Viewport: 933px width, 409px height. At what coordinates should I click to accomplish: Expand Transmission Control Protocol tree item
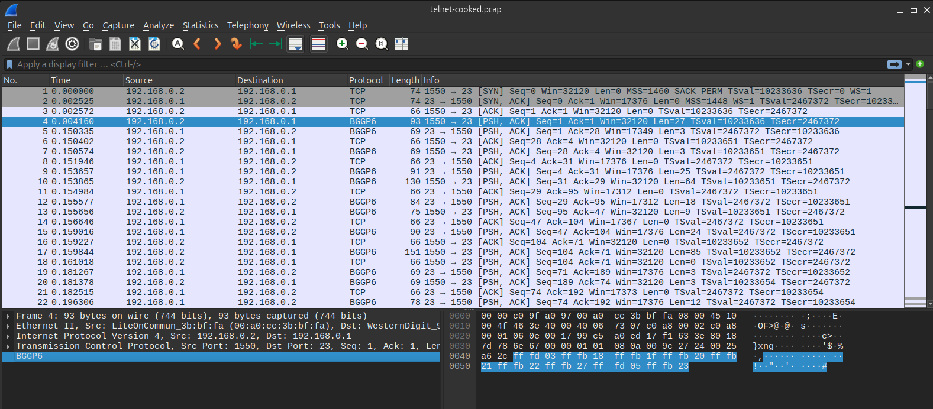(x=8, y=346)
